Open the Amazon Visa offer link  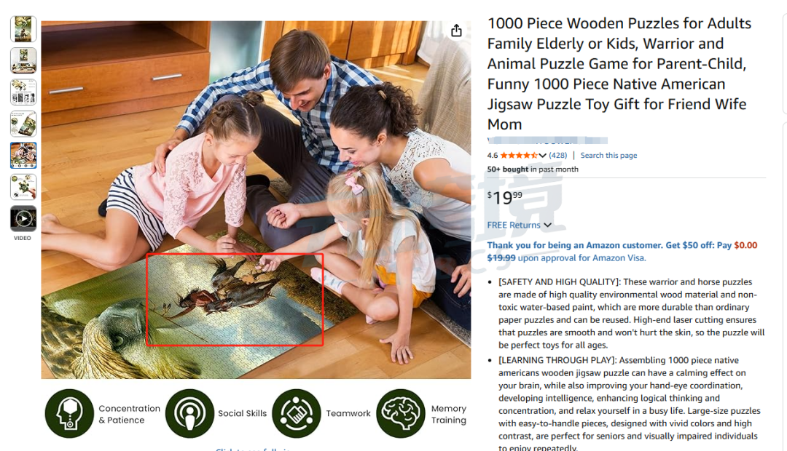[x=622, y=252]
